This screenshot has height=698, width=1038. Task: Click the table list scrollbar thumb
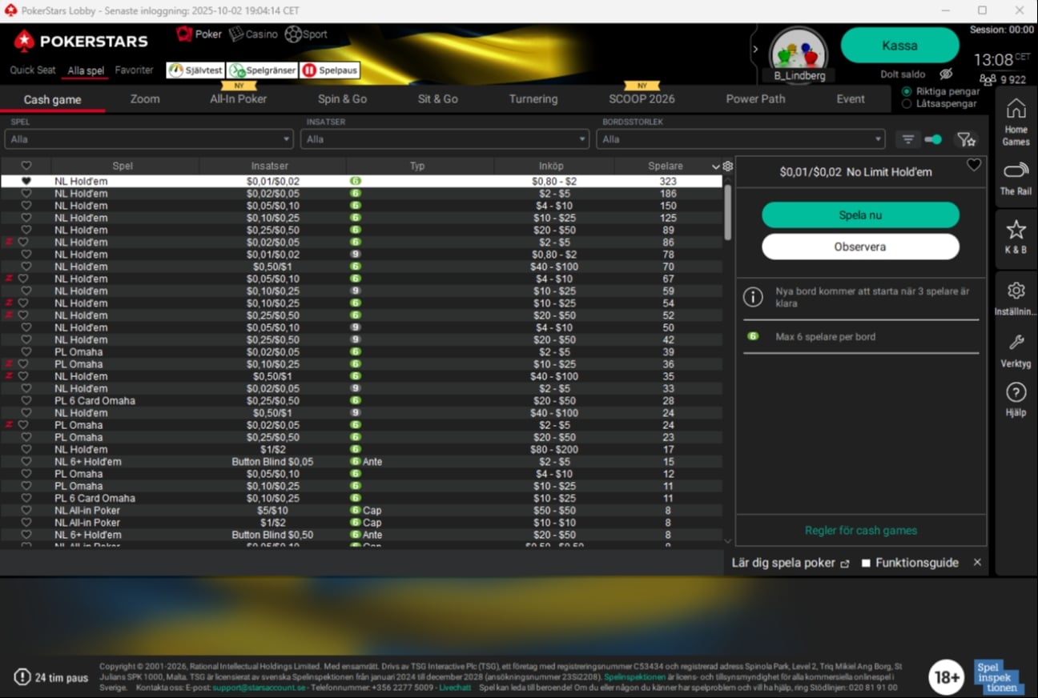click(727, 213)
